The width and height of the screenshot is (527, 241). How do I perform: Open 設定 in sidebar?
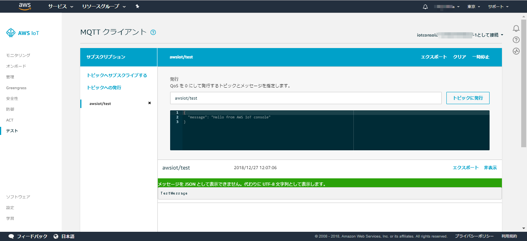10,208
